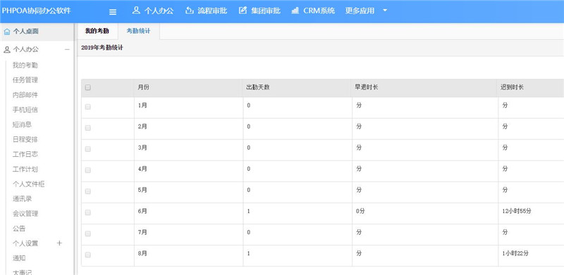Open 工作日志 in the sidebar
Screen dimensions: 564x275
click(25, 154)
